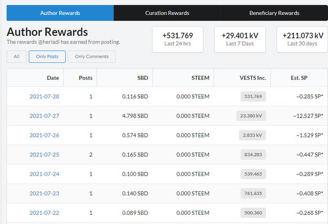Click the 0.140 SBD value

[x=135, y=193]
